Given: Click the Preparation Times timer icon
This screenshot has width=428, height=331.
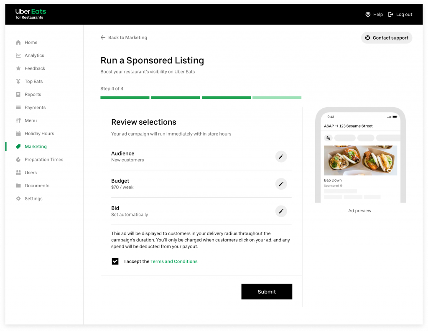Looking at the screenshot, I should [x=18, y=160].
